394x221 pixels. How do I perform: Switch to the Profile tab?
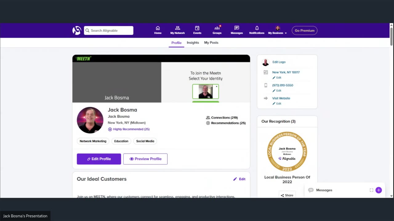click(176, 43)
